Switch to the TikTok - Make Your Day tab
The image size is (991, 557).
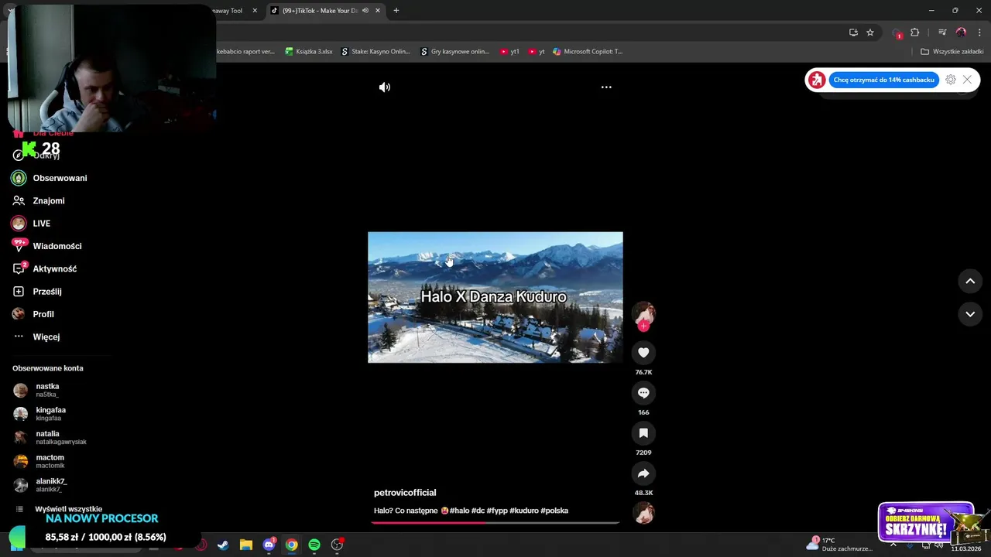pyautogui.click(x=320, y=11)
